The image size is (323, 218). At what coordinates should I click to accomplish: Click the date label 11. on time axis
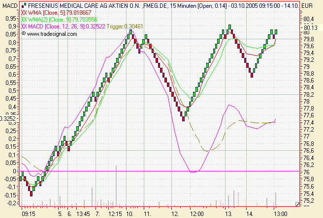[147, 214]
